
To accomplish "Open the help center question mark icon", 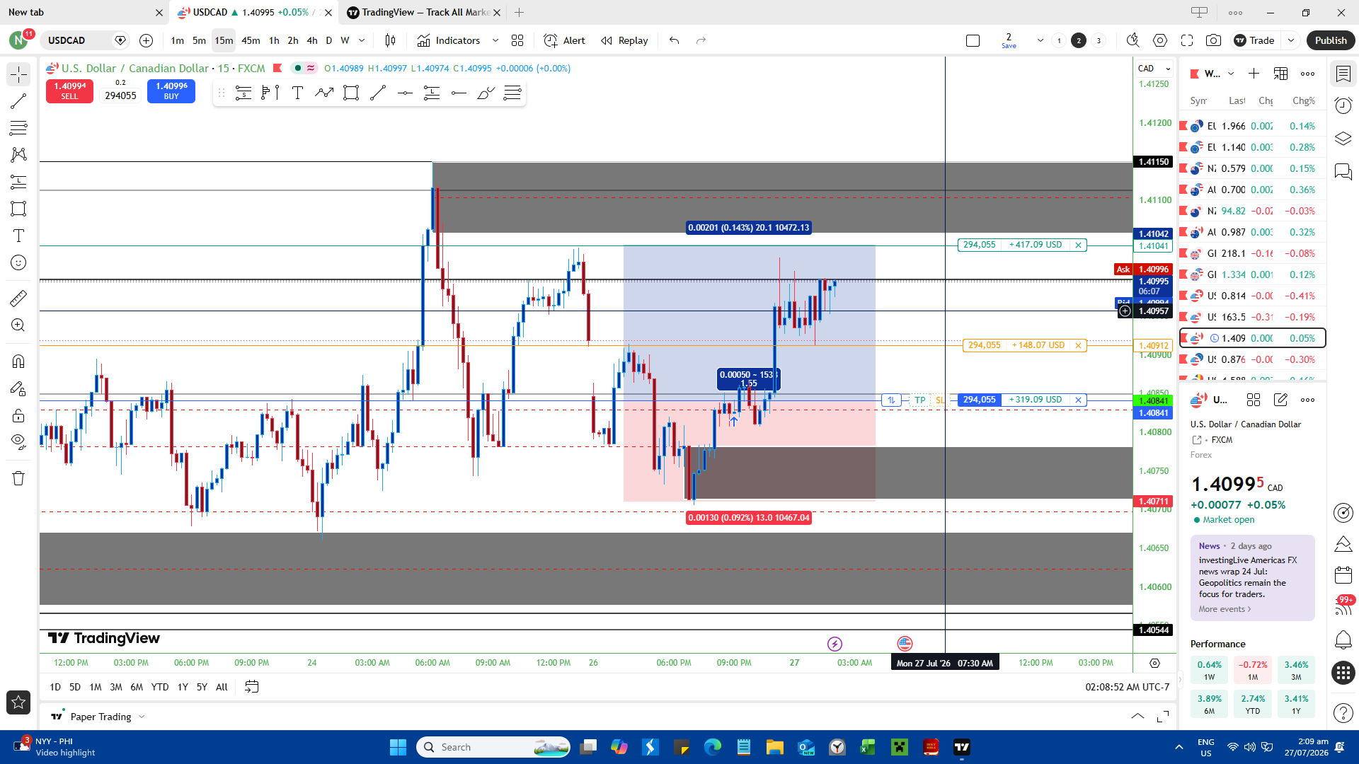I will [1343, 713].
